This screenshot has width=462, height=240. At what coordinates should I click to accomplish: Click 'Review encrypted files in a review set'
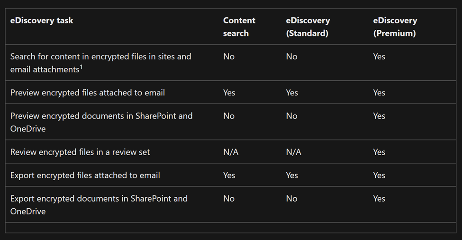tap(80, 152)
